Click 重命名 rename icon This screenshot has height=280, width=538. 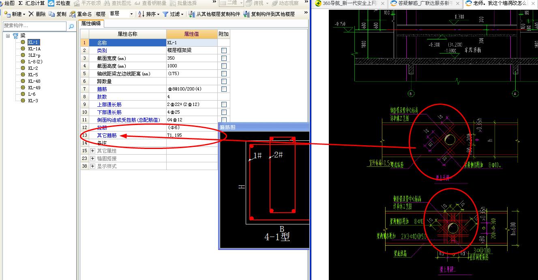click(73, 14)
